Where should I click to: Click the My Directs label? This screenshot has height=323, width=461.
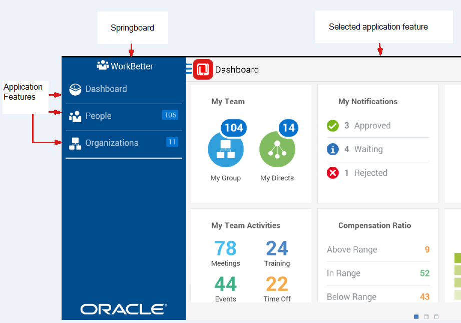(277, 178)
